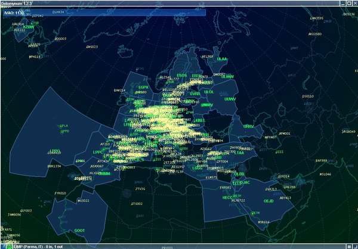Select the HECC sector label
The width and height of the screenshot is (358, 249).
pyautogui.click(x=227, y=198)
